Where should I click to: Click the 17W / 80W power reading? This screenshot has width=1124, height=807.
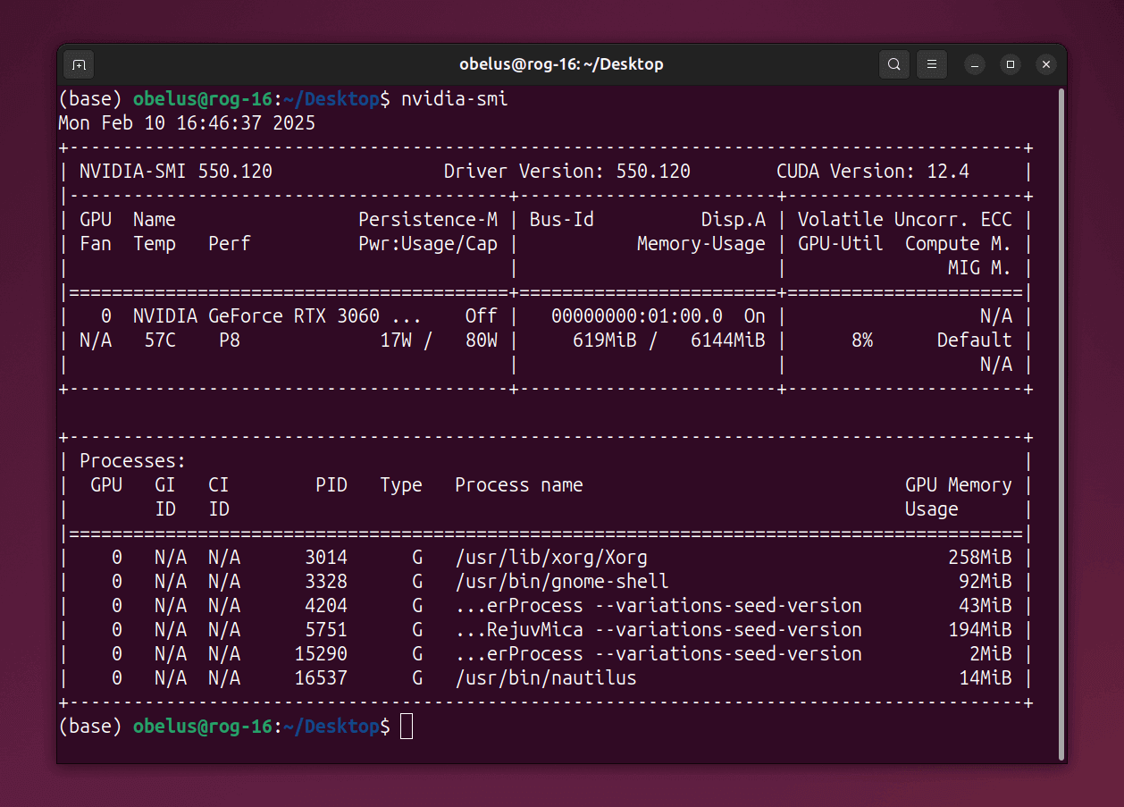click(x=439, y=340)
